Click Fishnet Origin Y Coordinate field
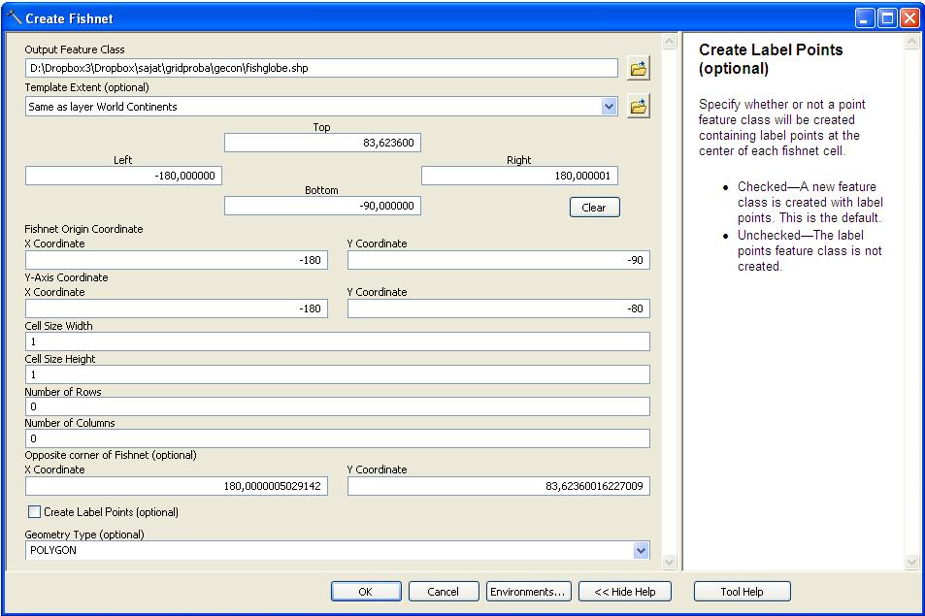Image resolution: width=925 pixels, height=616 pixels. pos(499,260)
